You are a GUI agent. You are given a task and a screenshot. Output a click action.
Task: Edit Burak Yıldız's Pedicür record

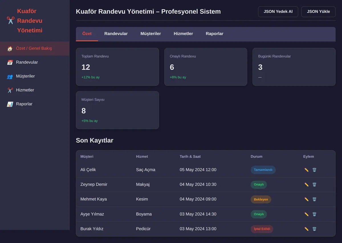click(306, 229)
